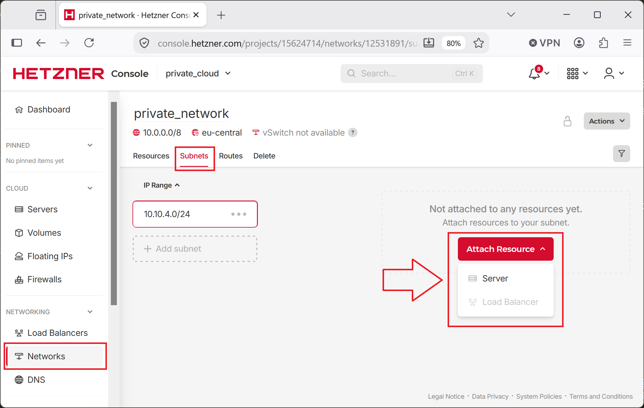Open the Terms and Conditions footer link
The height and width of the screenshot is (408, 644).
tap(601, 397)
